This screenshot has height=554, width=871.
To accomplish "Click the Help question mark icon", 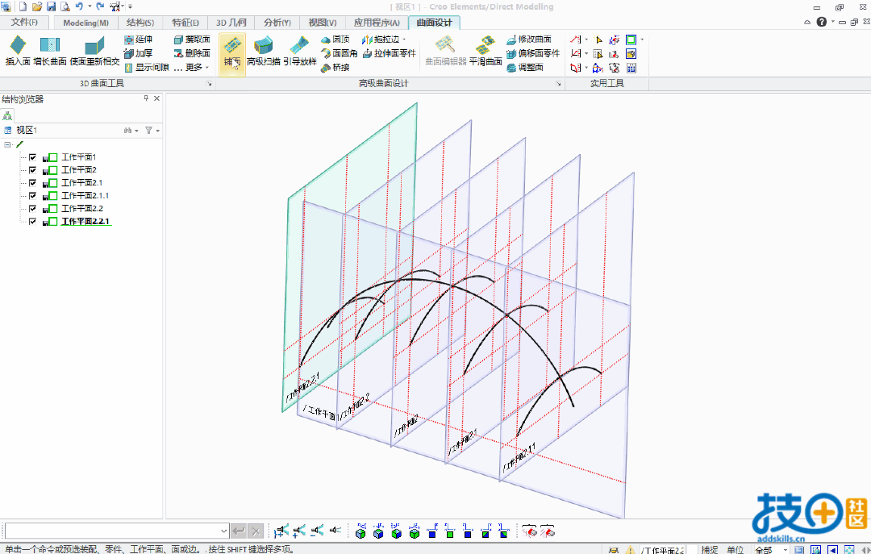I will [x=822, y=23].
